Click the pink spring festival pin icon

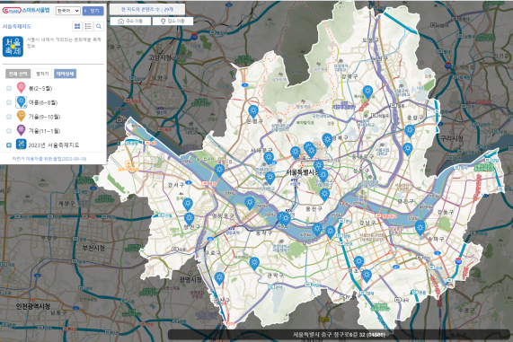click(21, 88)
